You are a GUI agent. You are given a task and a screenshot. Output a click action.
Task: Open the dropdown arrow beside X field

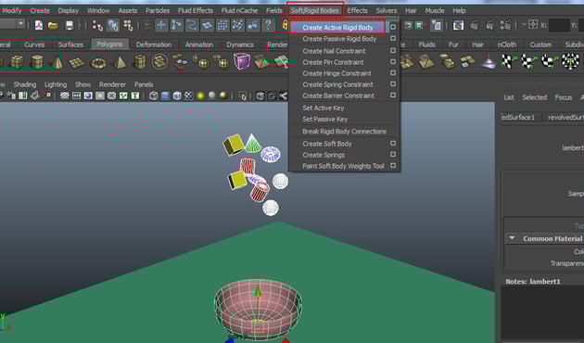(x=524, y=25)
